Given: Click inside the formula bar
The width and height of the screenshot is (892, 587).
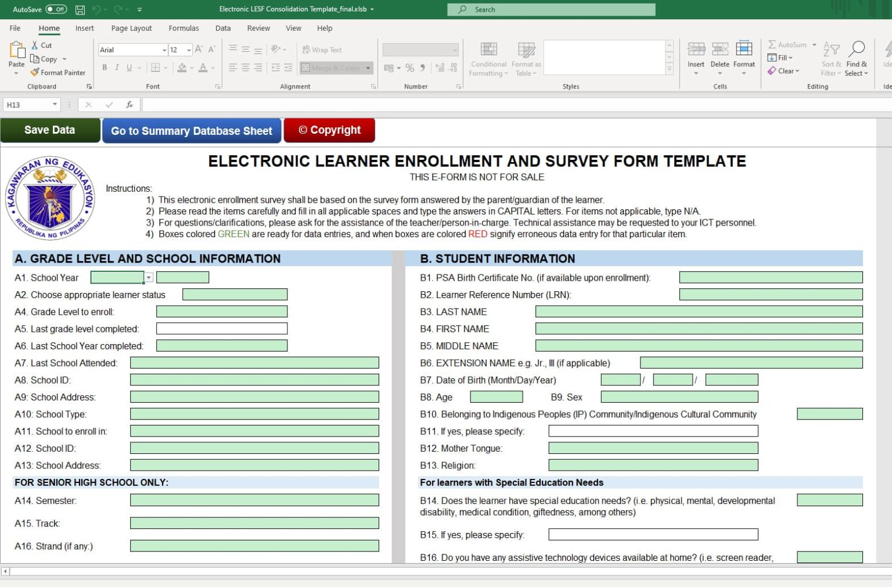Looking at the screenshot, I should [x=407, y=105].
